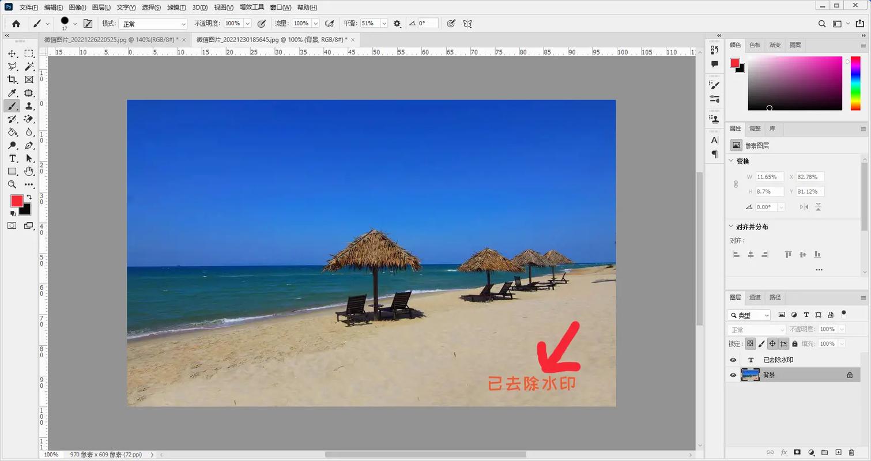Expand the layer filter 类型 dropdown
The width and height of the screenshot is (871, 461).
click(749, 315)
